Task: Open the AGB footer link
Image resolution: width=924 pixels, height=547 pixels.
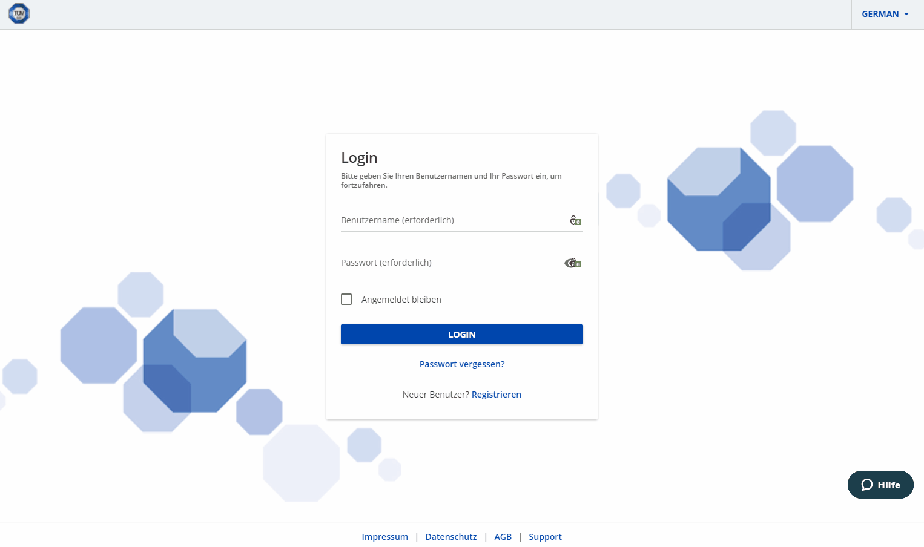Action: [x=503, y=537]
